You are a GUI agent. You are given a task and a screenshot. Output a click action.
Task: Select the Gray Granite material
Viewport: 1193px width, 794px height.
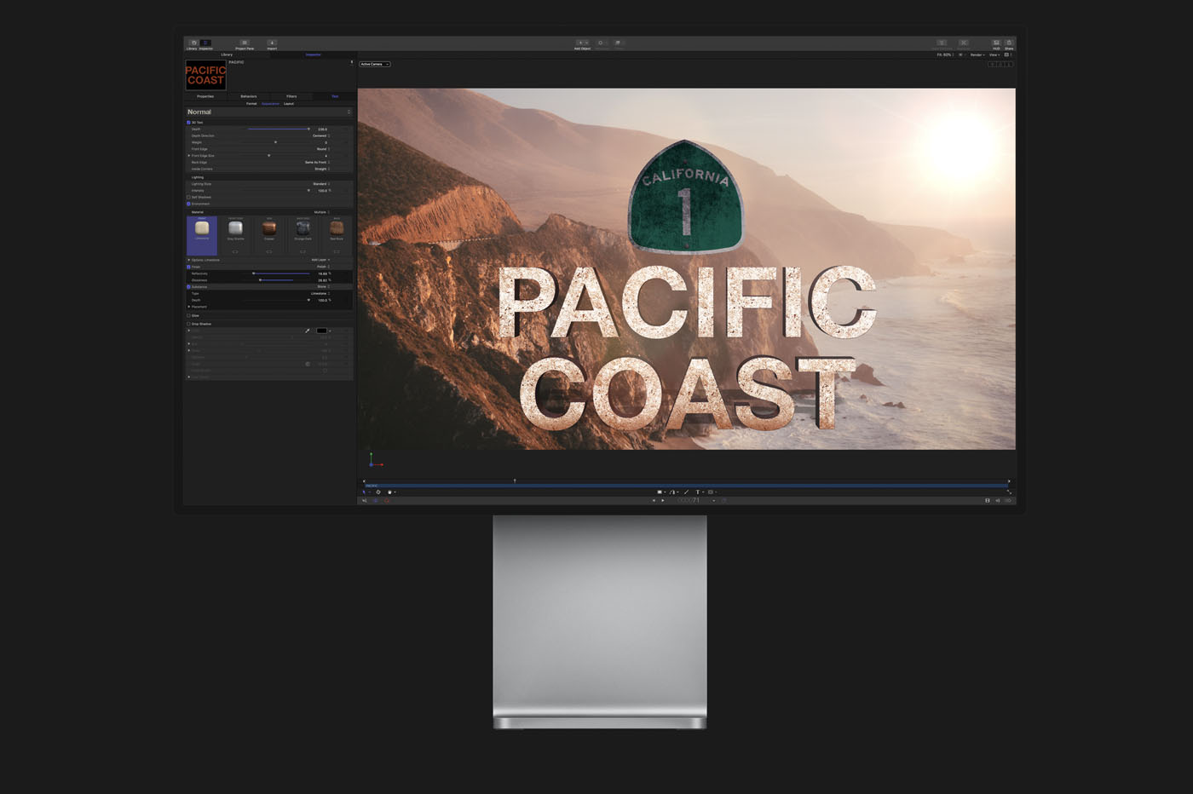pos(235,229)
